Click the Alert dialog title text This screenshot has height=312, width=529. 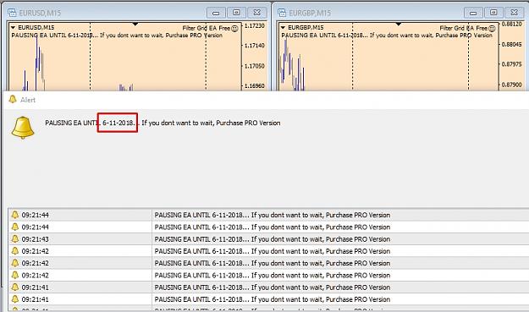coord(28,100)
